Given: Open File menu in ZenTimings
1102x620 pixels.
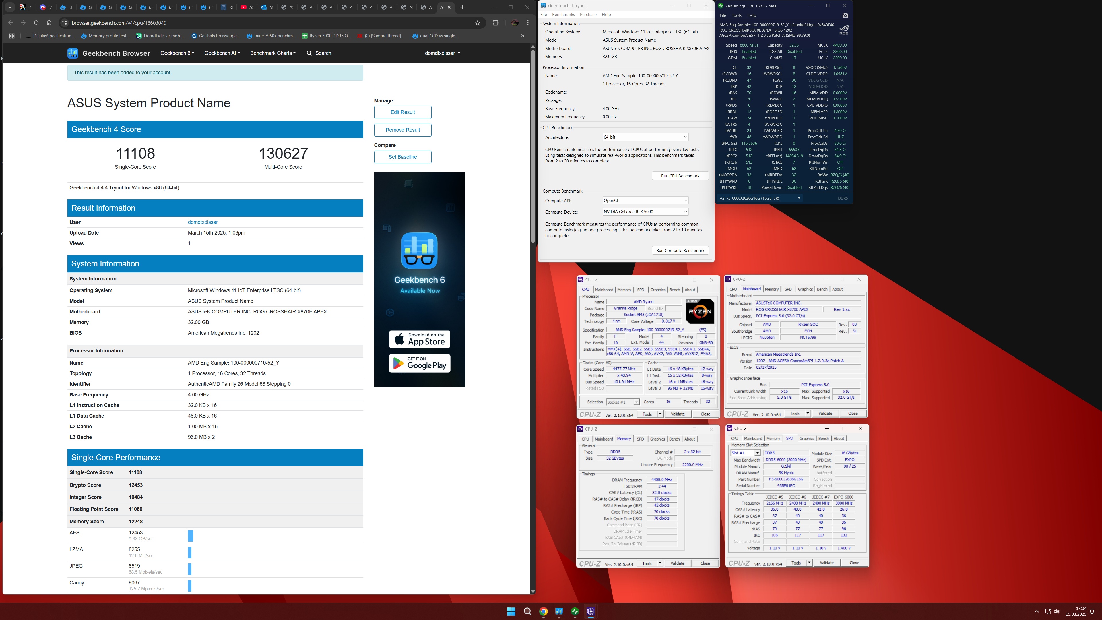Looking at the screenshot, I should (x=723, y=15).
